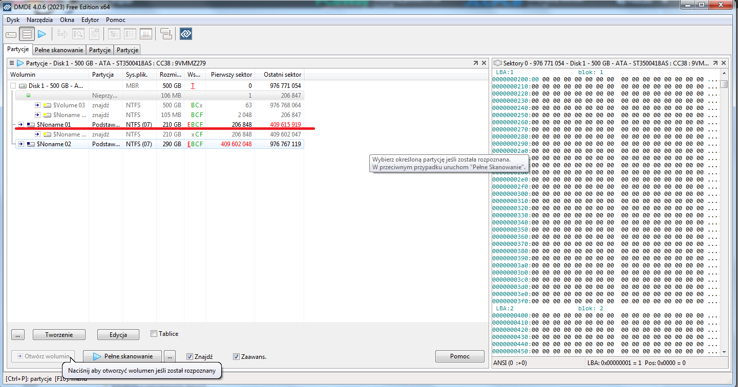This screenshot has width=738, height=387.
Task: Click the greyed search magnifier toolbar icon
Action: coord(78,34)
